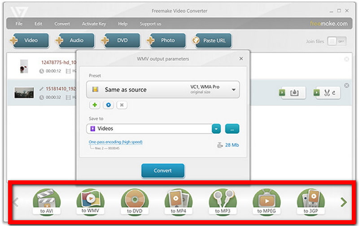Image resolution: width=359 pixels, height=226 pixels.
Task: Open the Help menu
Action: (123, 24)
